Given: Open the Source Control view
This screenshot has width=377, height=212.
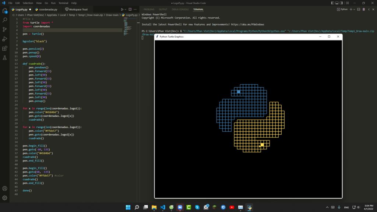Looking at the screenshot, I should 4,29.
